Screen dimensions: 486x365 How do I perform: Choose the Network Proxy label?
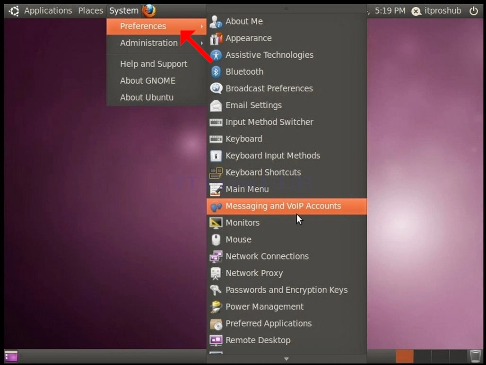pos(254,273)
